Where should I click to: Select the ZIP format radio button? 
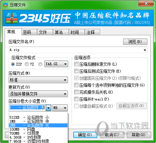(13, 64)
